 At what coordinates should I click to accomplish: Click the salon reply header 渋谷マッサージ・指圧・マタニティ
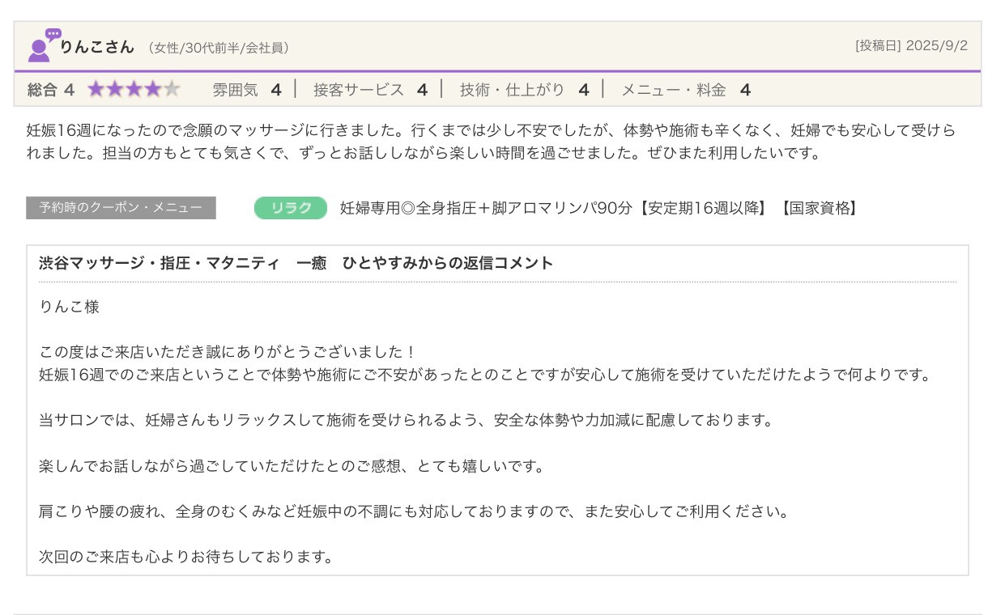[x=296, y=263]
